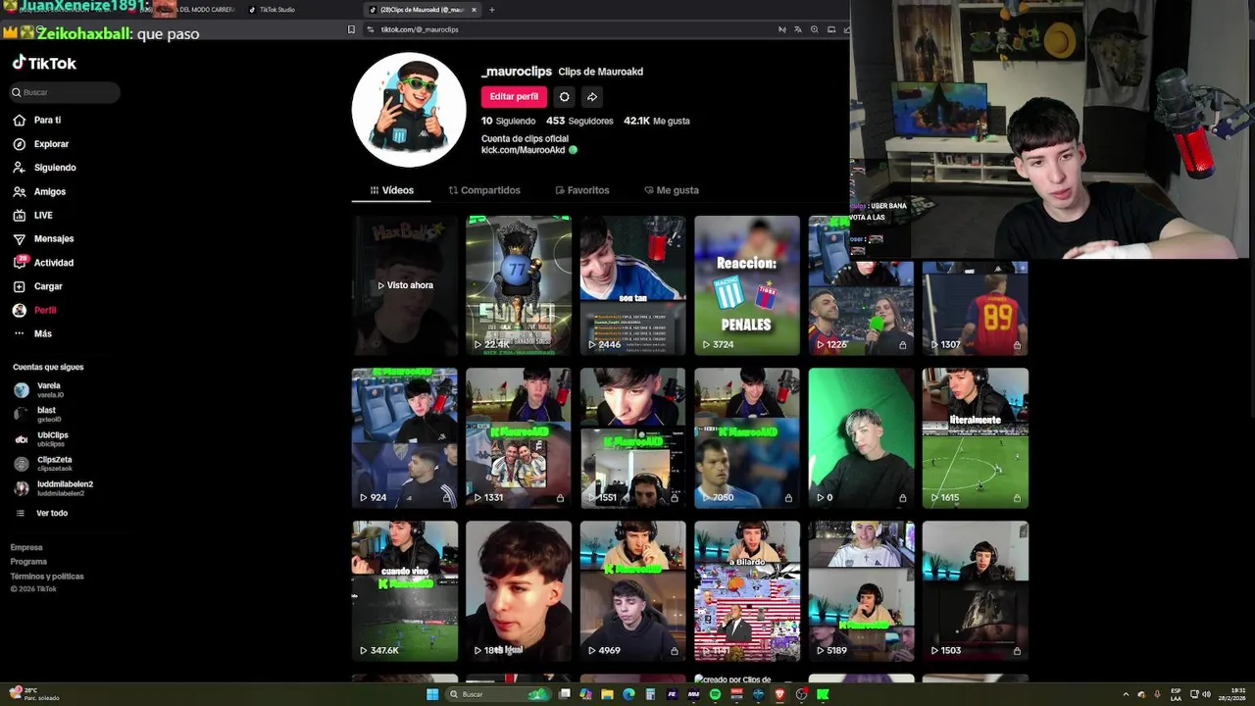Switch to the Me gusta tab
This screenshot has width=1255, height=706.
[x=672, y=190]
